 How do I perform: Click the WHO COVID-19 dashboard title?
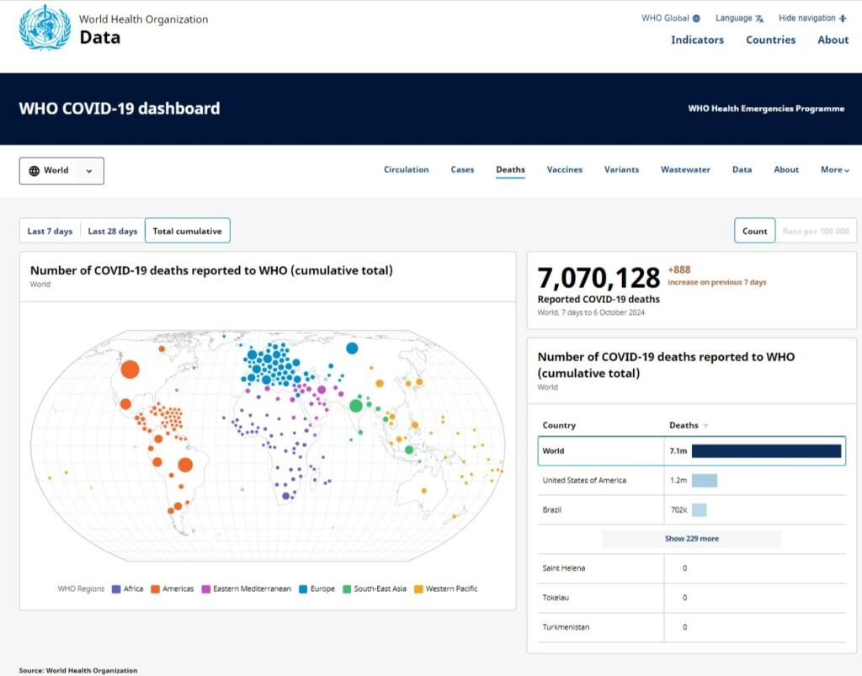[120, 109]
